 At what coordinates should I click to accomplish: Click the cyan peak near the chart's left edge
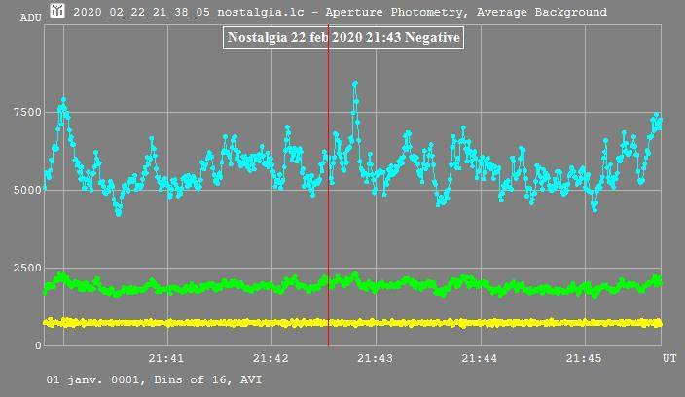click(x=63, y=100)
